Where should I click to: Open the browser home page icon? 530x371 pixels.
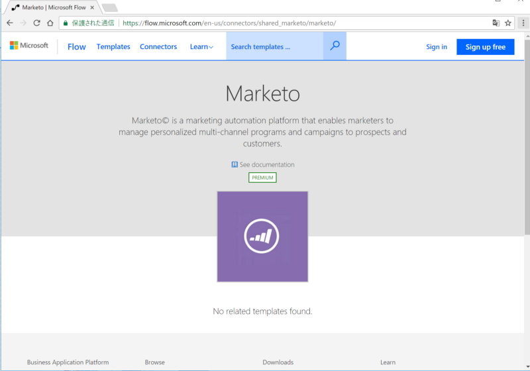[x=50, y=23]
